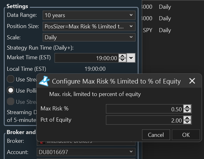Raise Market Time with the spinner up arrow
Screen dimensions: 204x159
pyautogui.click(x=122, y=56)
